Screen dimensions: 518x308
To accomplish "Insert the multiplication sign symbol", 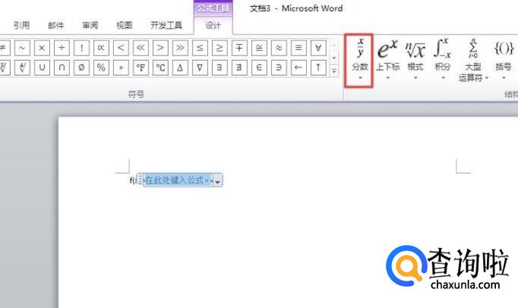I will point(42,48).
